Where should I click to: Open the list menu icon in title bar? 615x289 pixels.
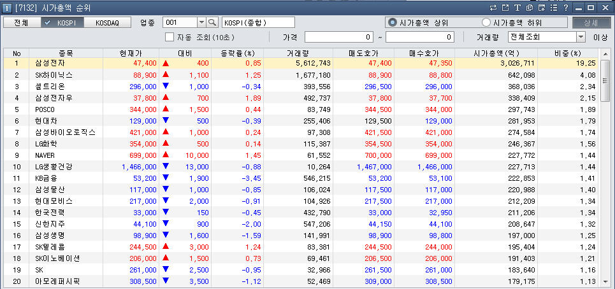pyautogui.click(x=554, y=7)
